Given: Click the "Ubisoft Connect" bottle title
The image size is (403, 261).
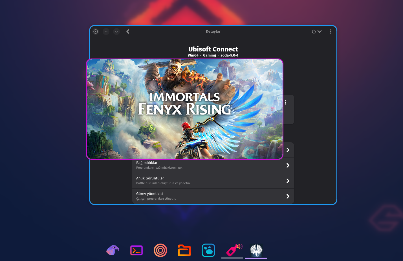Looking at the screenshot, I should (213, 49).
